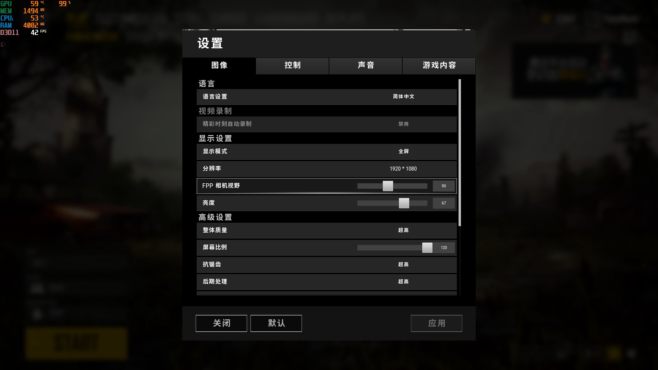Image resolution: width=658 pixels, height=370 pixels.
Task: Change 抗锯齿 quality option
Action: (x=327, y=265)
